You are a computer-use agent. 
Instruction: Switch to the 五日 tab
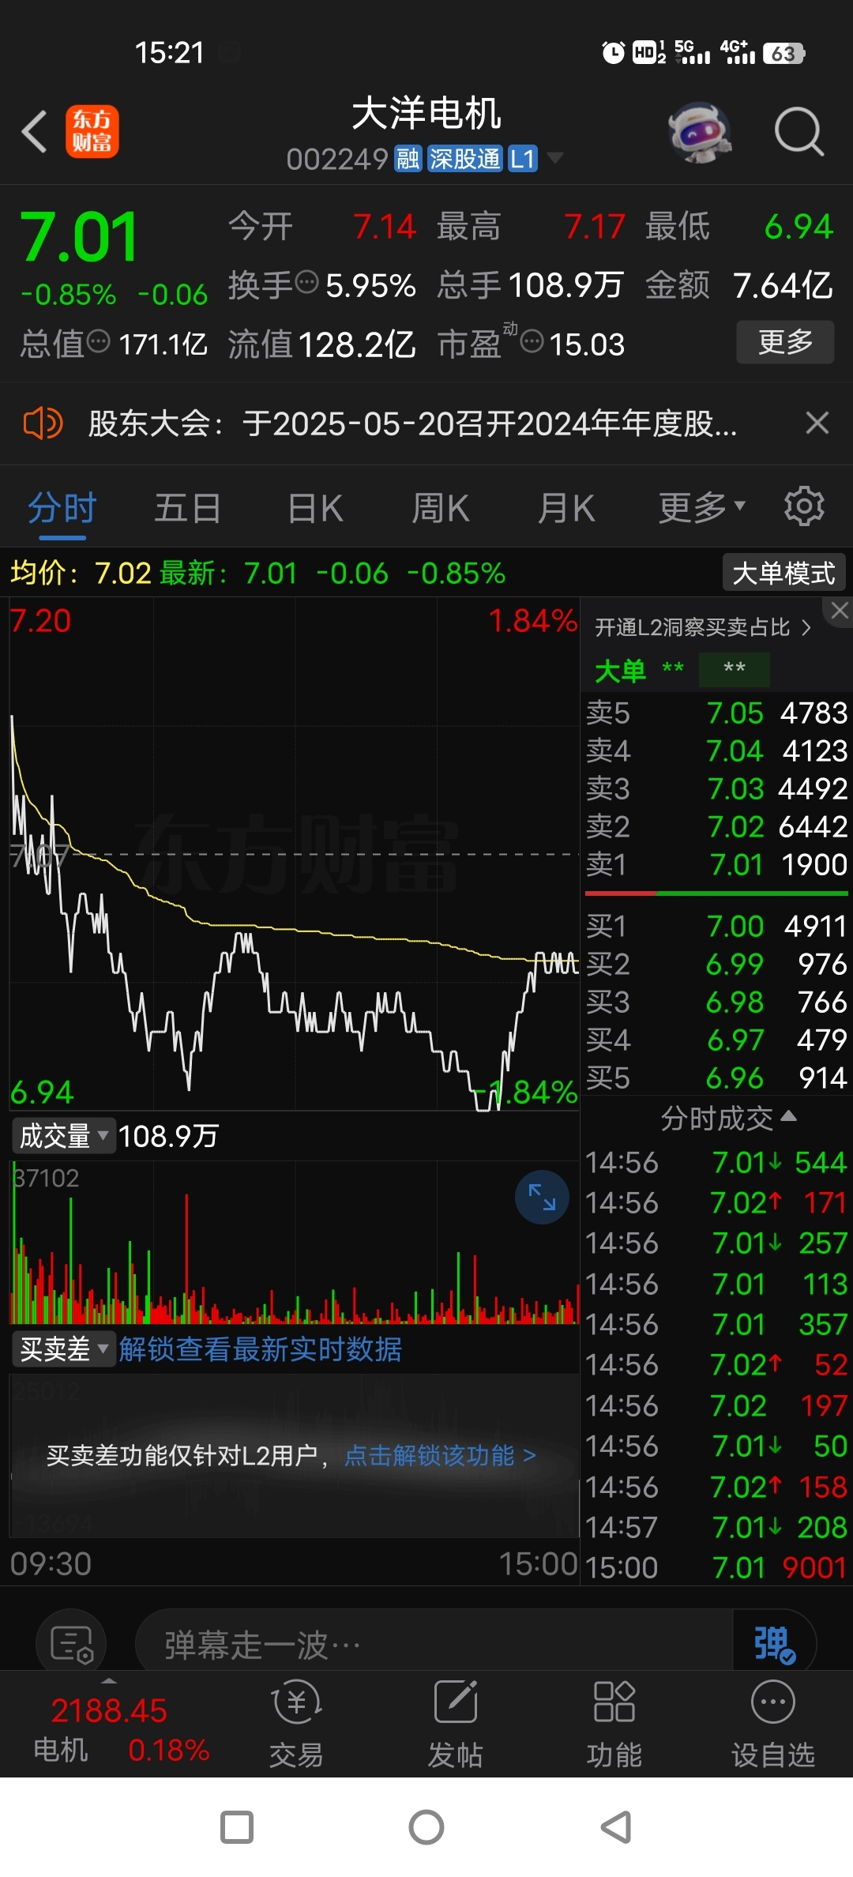point(187,508)
